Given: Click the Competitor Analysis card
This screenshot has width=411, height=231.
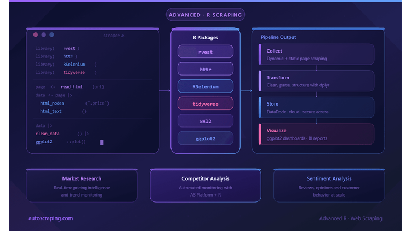Looking at the screenshot, I should pos(206,186).
